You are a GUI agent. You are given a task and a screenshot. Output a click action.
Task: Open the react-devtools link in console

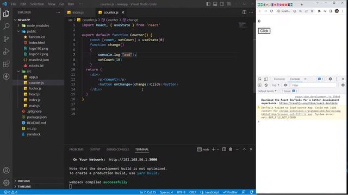coord(308,103)
